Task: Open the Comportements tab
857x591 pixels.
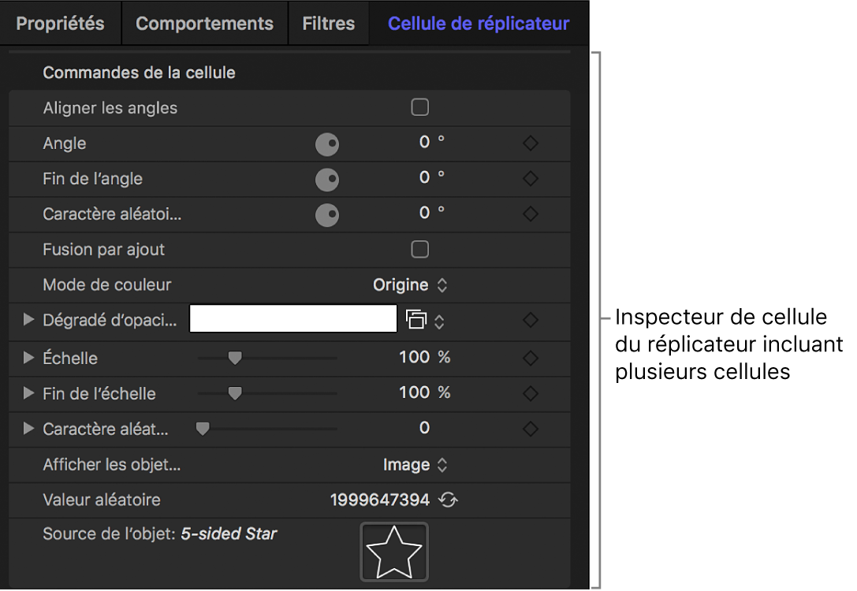Action: (204, 24)
